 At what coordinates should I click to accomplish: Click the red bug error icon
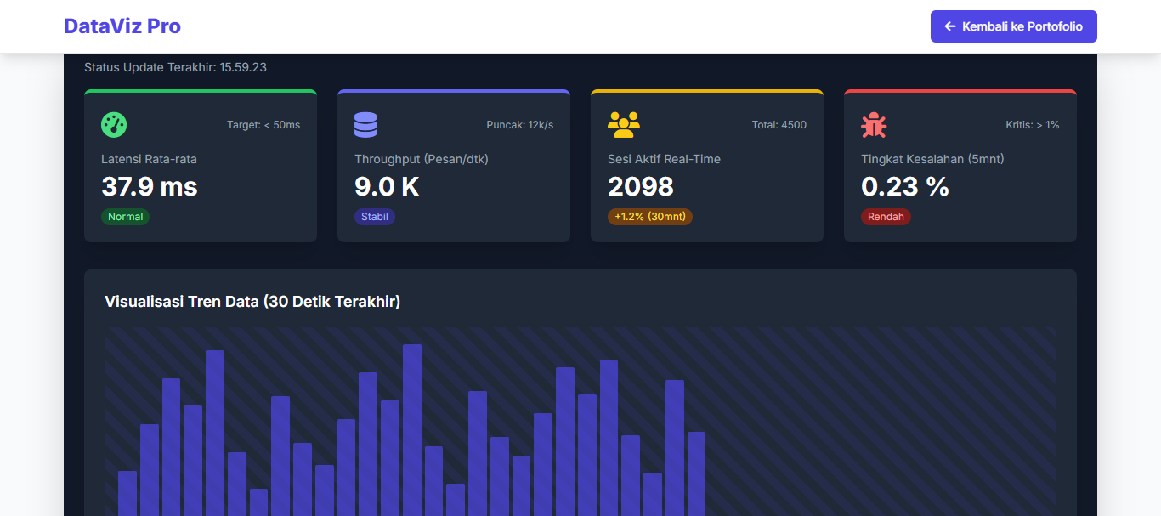tap(874, 126)
